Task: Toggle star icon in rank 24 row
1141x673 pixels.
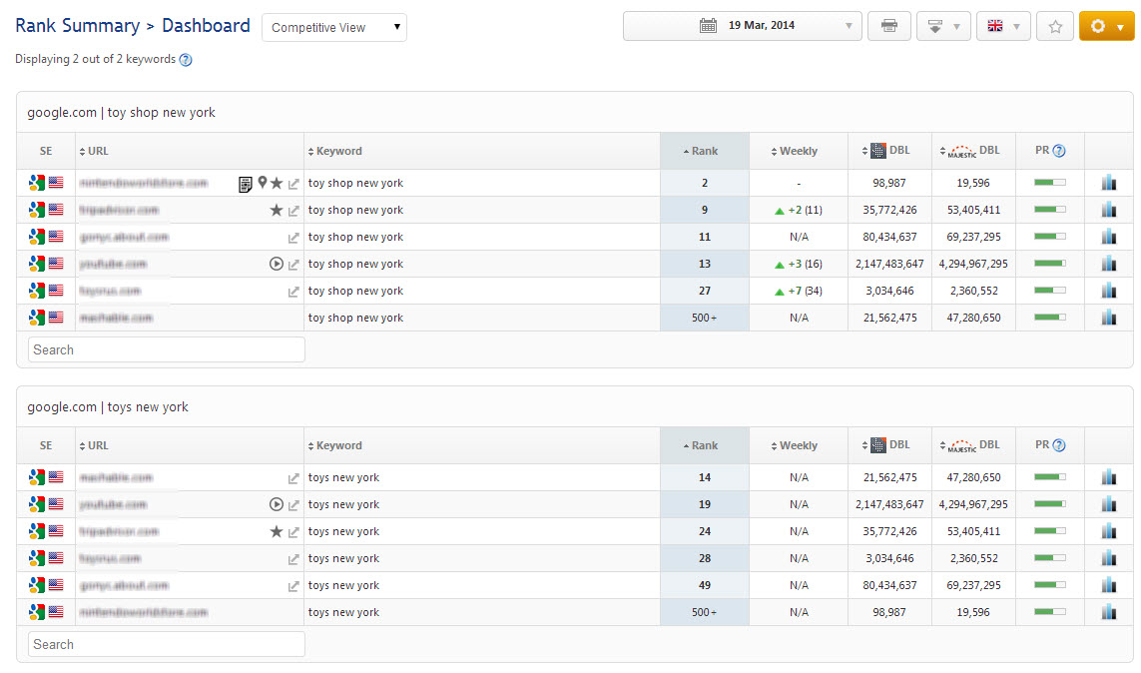Action: [x=277, y=532]
